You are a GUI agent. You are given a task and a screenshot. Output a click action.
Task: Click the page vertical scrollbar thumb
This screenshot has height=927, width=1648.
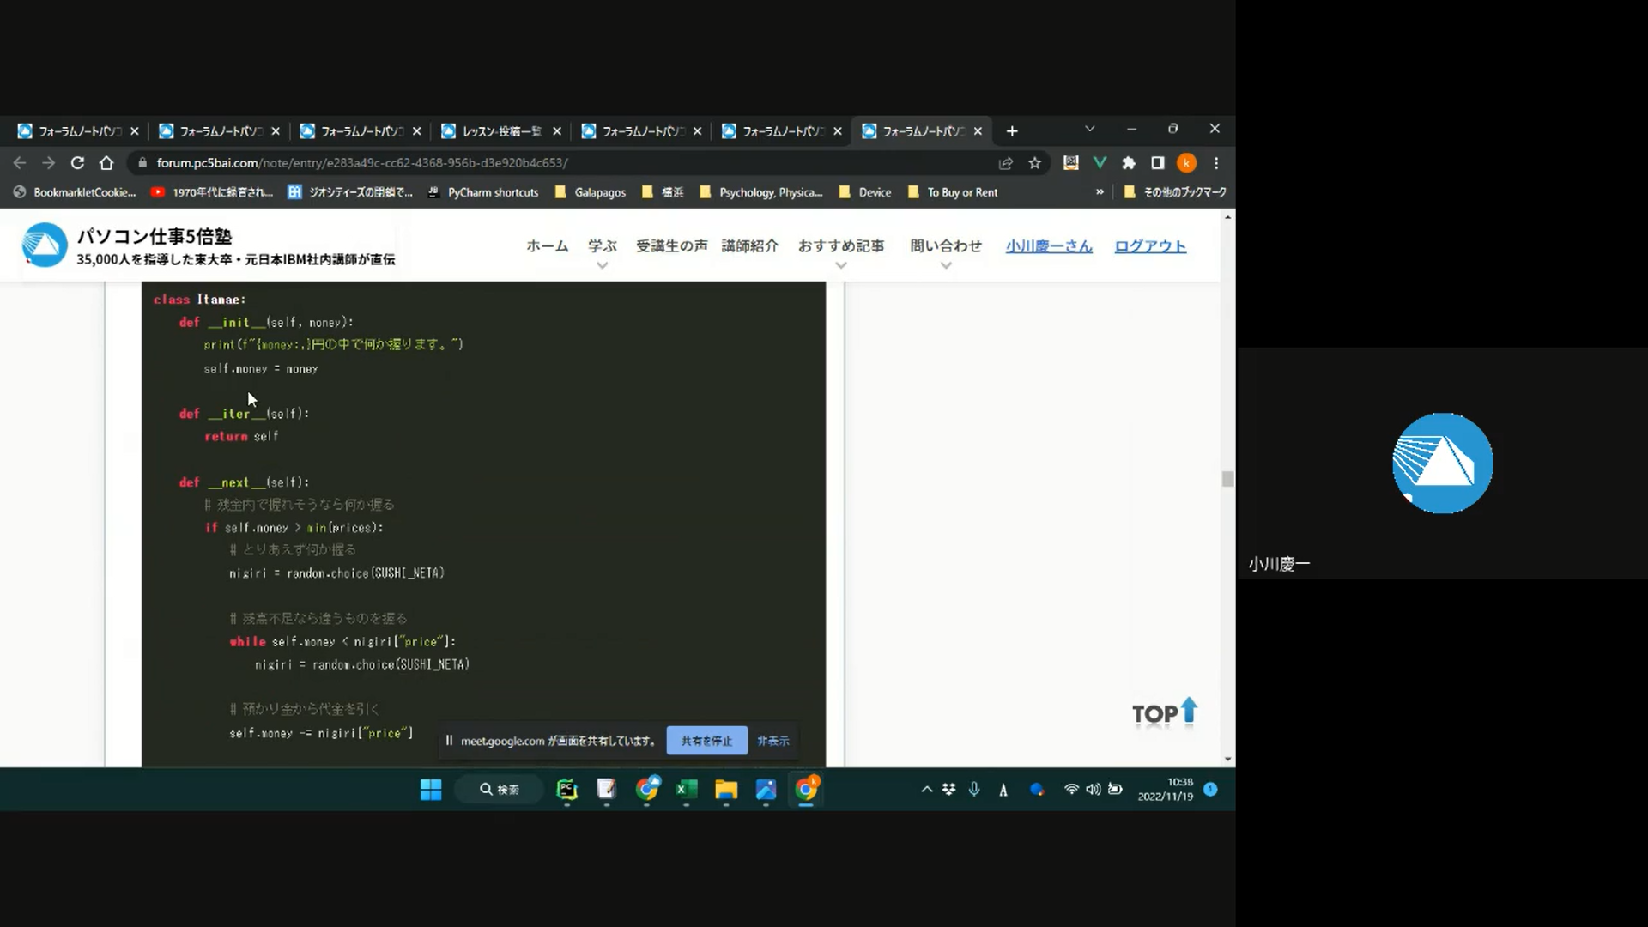[1227, 479]
